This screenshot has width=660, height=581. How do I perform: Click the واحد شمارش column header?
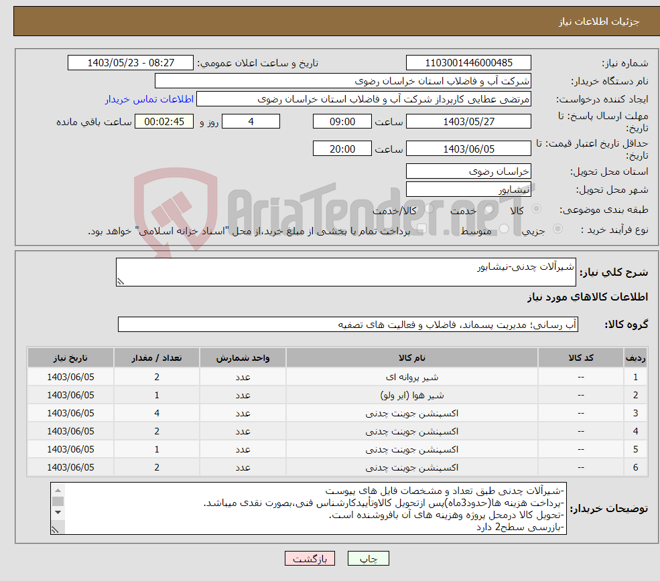pyautogui.click(x=243, y=357)
